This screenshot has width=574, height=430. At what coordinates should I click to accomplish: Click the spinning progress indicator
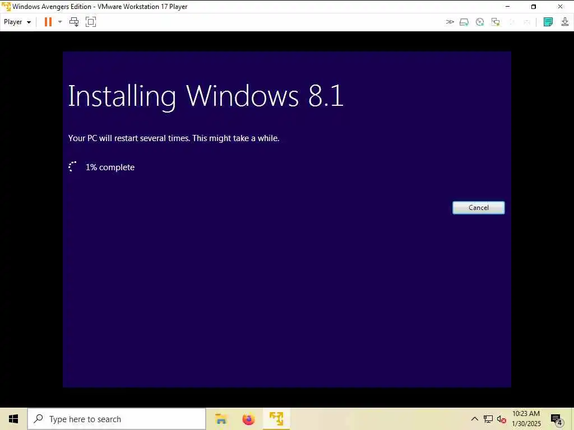(x=72, y=167)
